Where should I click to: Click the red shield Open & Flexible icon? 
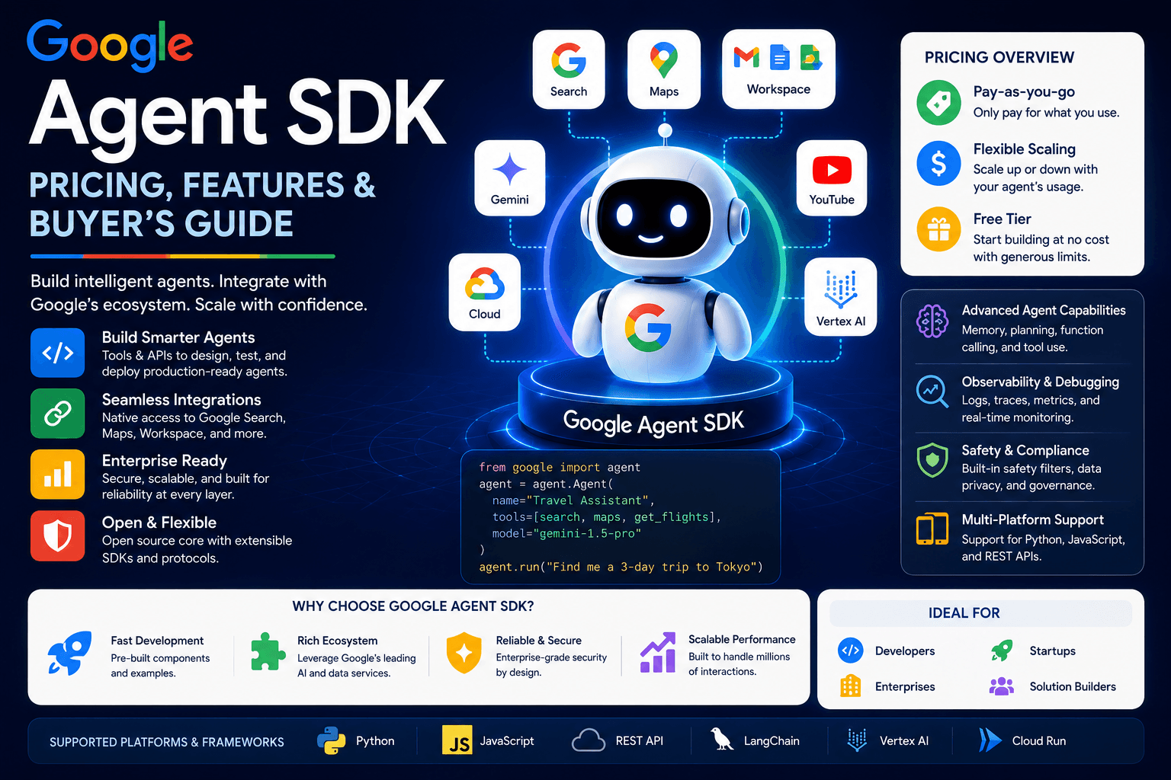click(x=58, y=535)
